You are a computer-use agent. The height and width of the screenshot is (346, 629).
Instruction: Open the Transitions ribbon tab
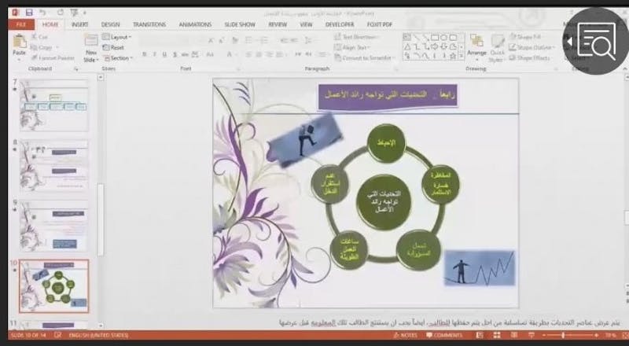(x=149, y=24)
